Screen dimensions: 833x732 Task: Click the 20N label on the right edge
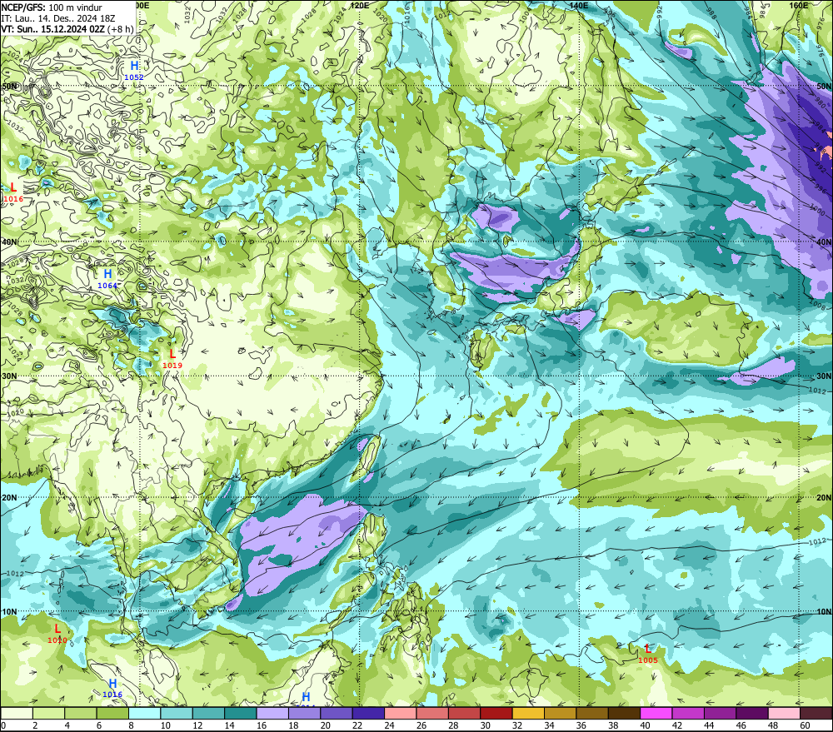coord(824,497)
